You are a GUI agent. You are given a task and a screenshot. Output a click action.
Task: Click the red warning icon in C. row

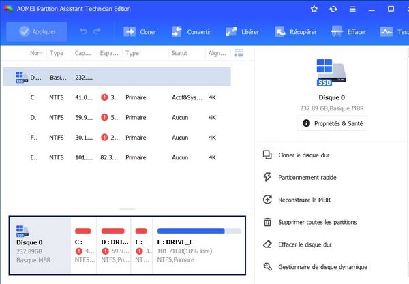[104, 97]
